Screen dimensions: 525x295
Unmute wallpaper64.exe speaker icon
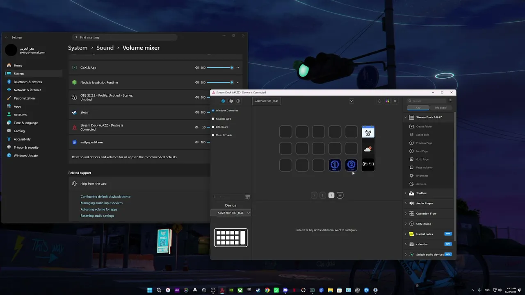click(x=197, y=142)
